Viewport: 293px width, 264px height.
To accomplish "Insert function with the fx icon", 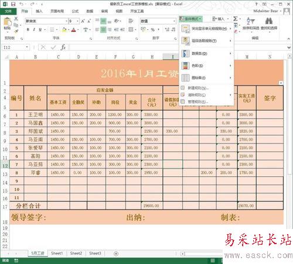I will [x=63, y=47].
